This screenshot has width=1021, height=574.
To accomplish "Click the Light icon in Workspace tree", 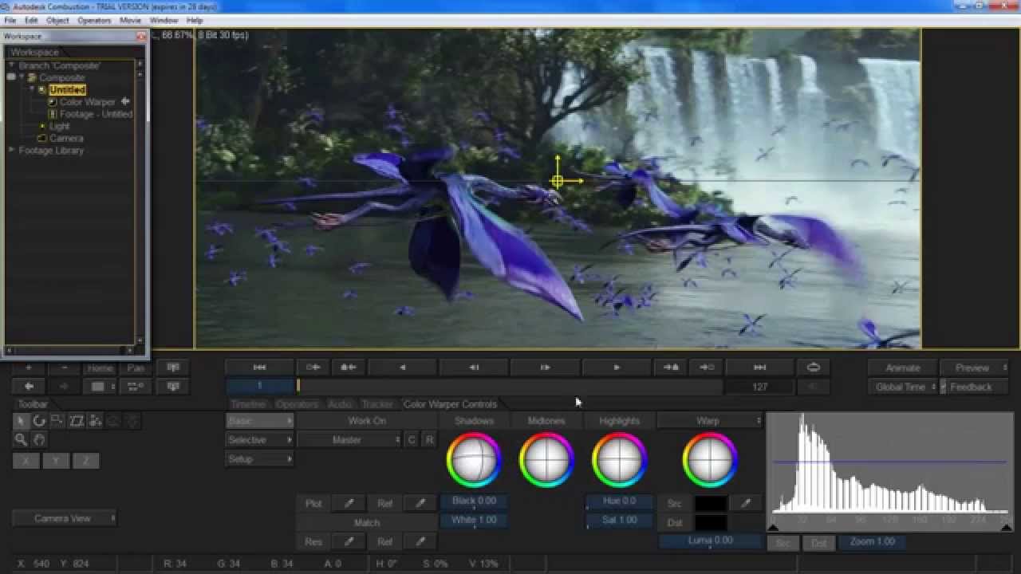I will point(42,126).
